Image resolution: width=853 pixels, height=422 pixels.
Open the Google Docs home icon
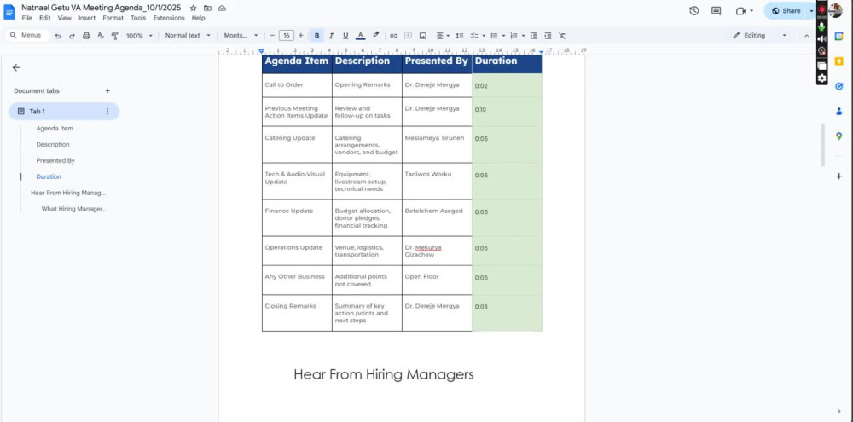9,12
